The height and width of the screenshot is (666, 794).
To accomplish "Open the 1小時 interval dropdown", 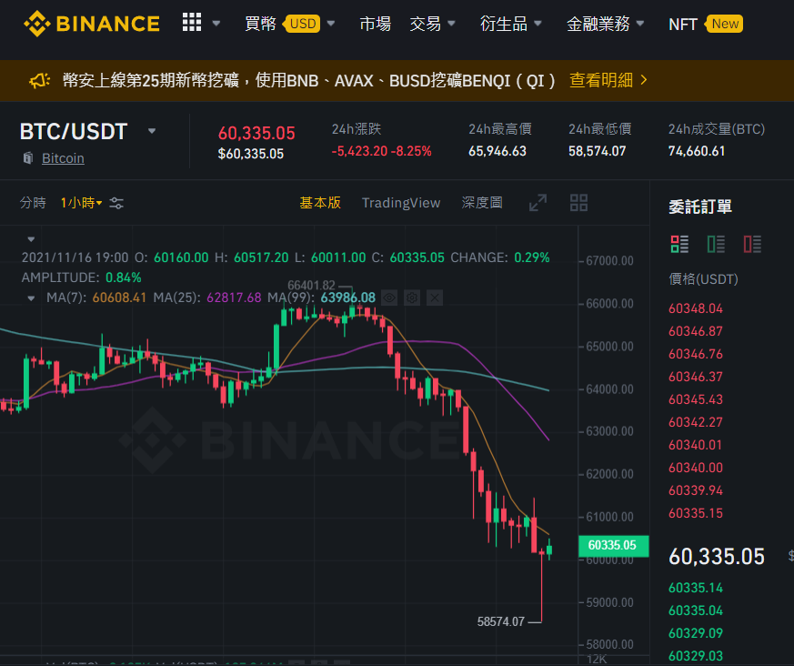I will click(81, 203).
